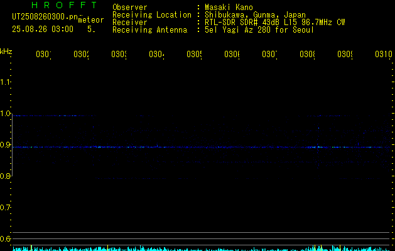The width and height of the screenshot is (395, 251).
Task: Select the observer name Masaki Kano
Action: point(229,8)
